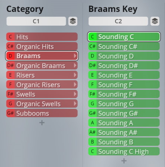Select Sounding F# key
The image size is (165, 167).
coord(124,94)
